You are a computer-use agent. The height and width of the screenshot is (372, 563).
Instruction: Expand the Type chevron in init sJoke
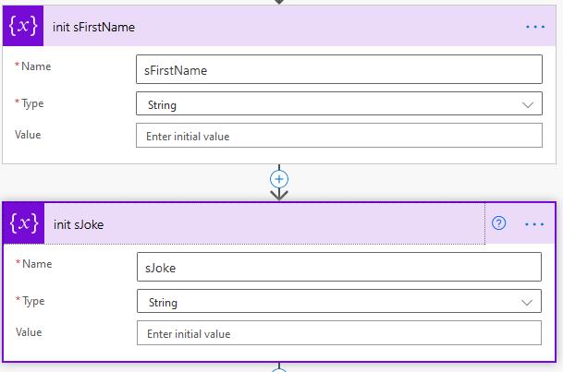(x=528, y=302)
